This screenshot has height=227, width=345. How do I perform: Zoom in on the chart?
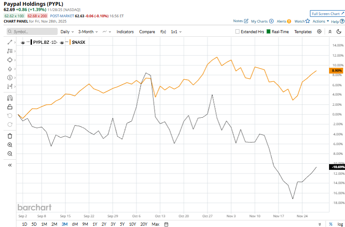tap(10, 145)
